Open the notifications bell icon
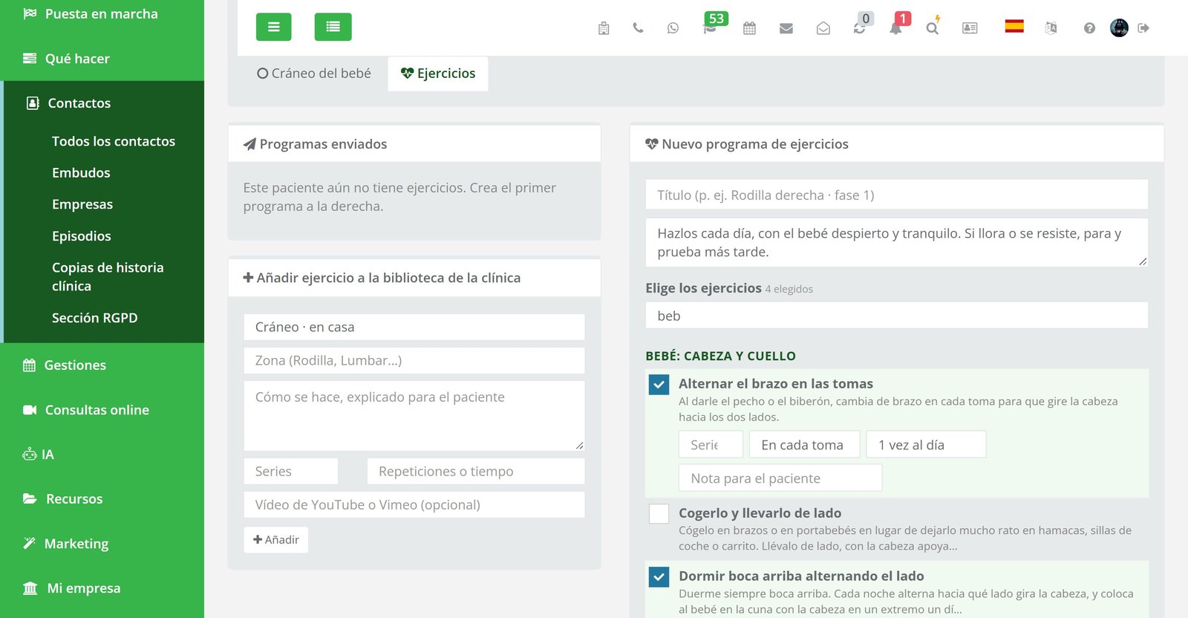The width and height of the screenshot is (1188, 618). 896,28
